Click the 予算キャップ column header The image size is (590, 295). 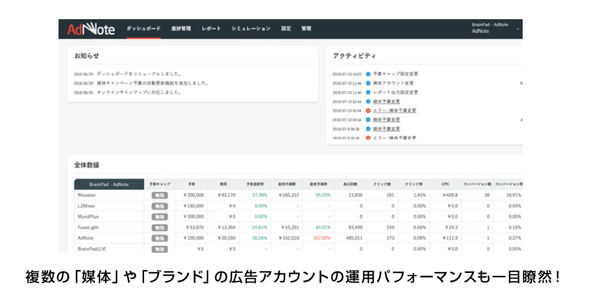(160, 184)
